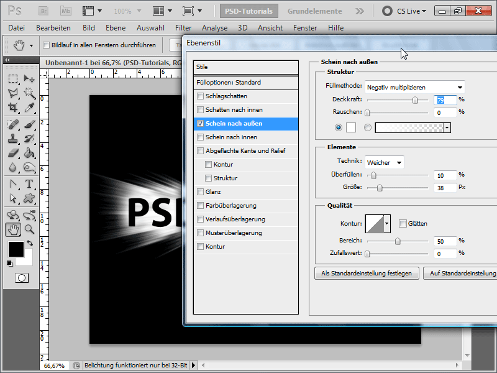Select the Polygonal Lasso tool

13,93
